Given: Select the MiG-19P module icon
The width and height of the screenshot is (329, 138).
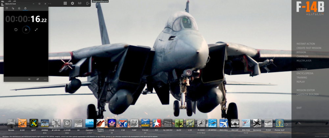Looking at the screenshot, I should pos(235,123).
